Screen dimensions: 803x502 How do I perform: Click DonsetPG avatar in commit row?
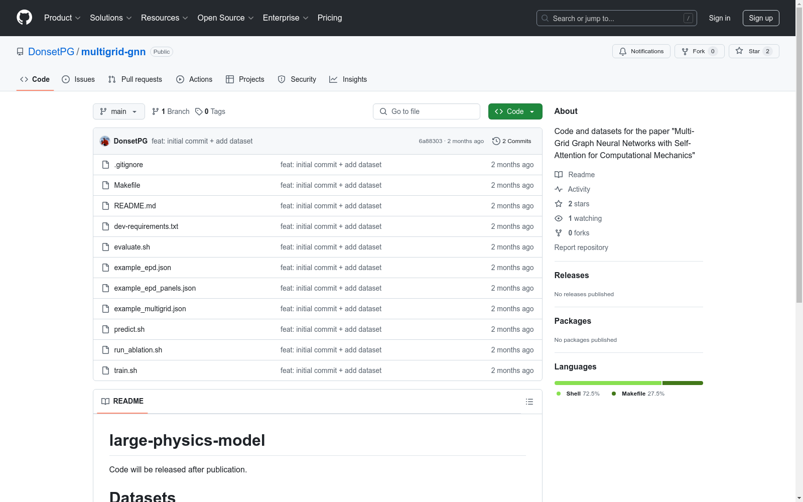pyautogui.click(x=105, y=141)
